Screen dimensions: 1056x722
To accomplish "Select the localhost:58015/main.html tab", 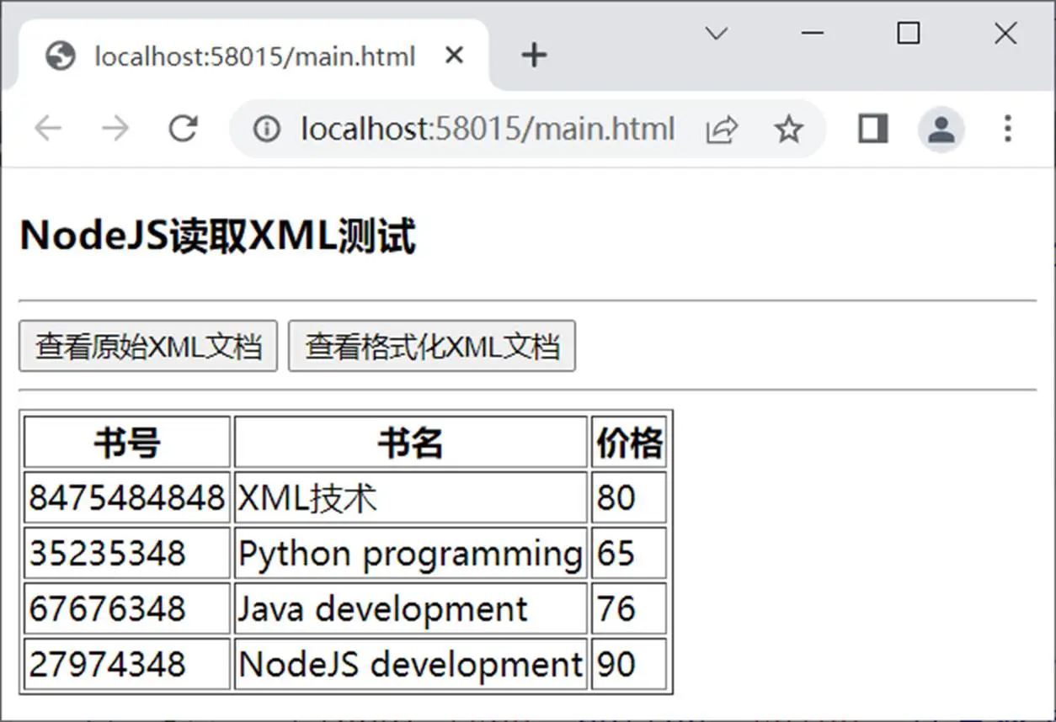I will tap(254, 56).
